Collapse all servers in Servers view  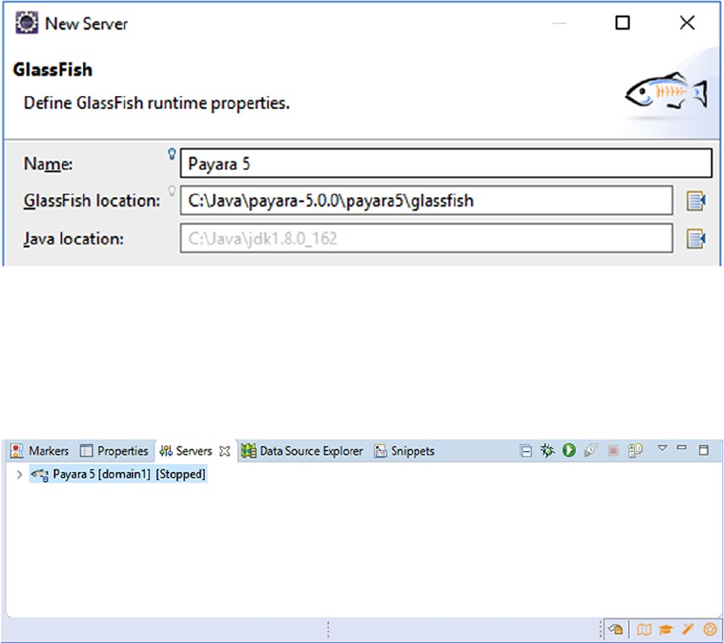point(525,450)
